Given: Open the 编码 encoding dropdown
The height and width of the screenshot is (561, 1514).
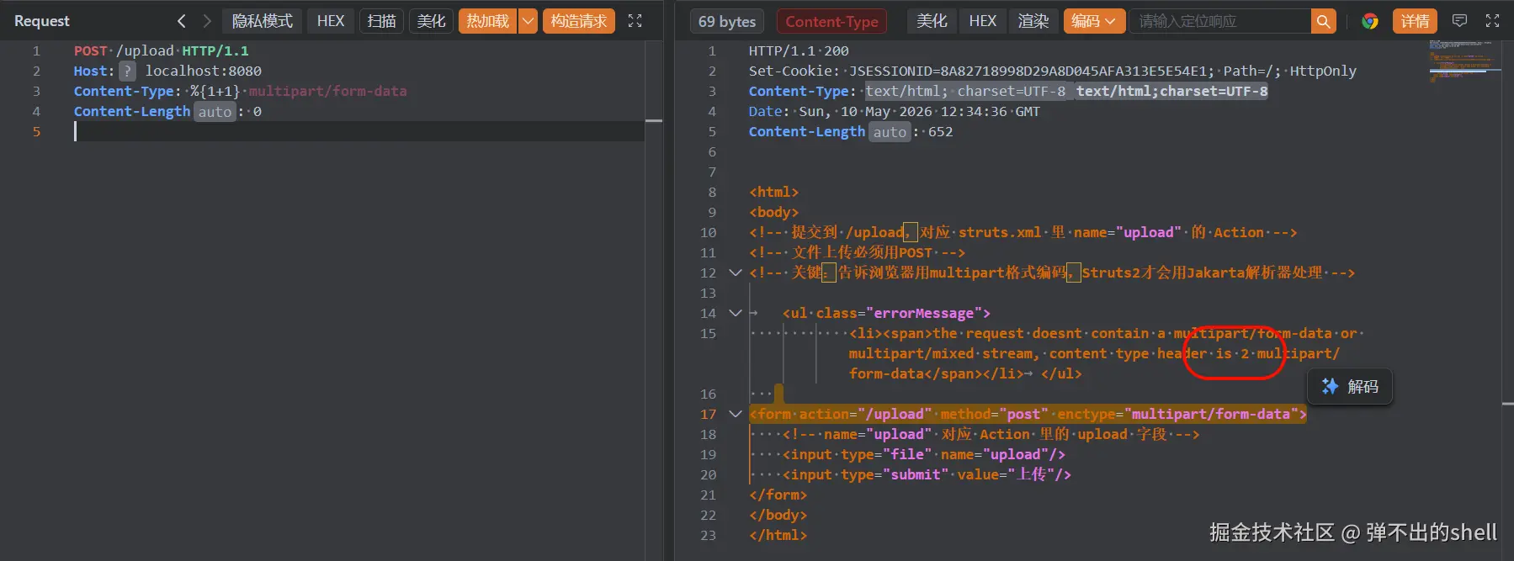Looking at the screenshot, I should (1094, 21).
